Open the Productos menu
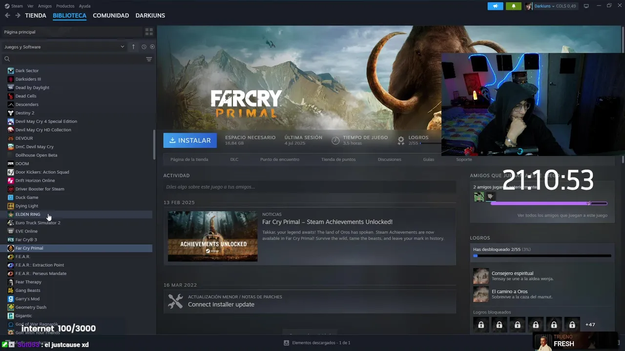This screenshot has width=625, height=351. (65, 6)
